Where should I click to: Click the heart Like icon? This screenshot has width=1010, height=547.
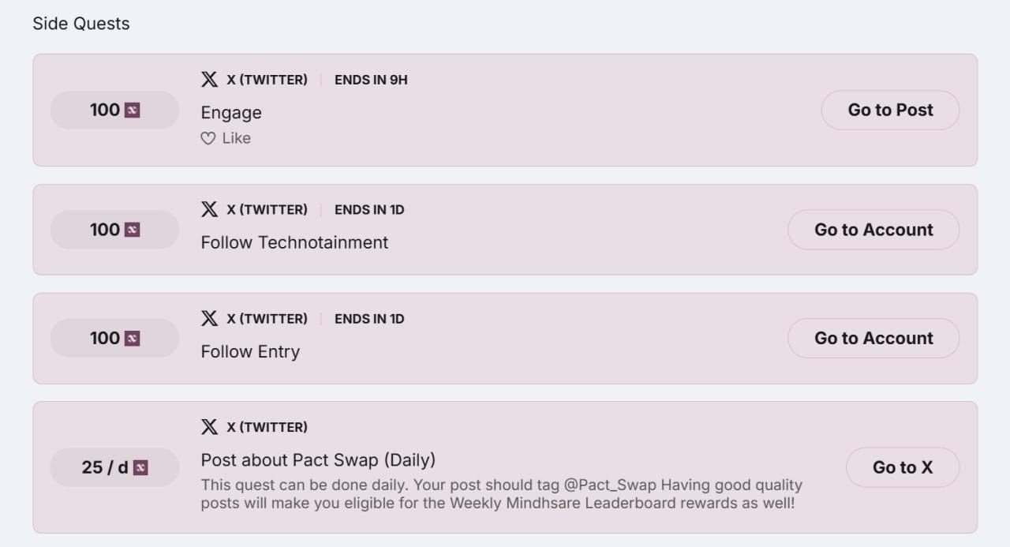pos(208,139)
